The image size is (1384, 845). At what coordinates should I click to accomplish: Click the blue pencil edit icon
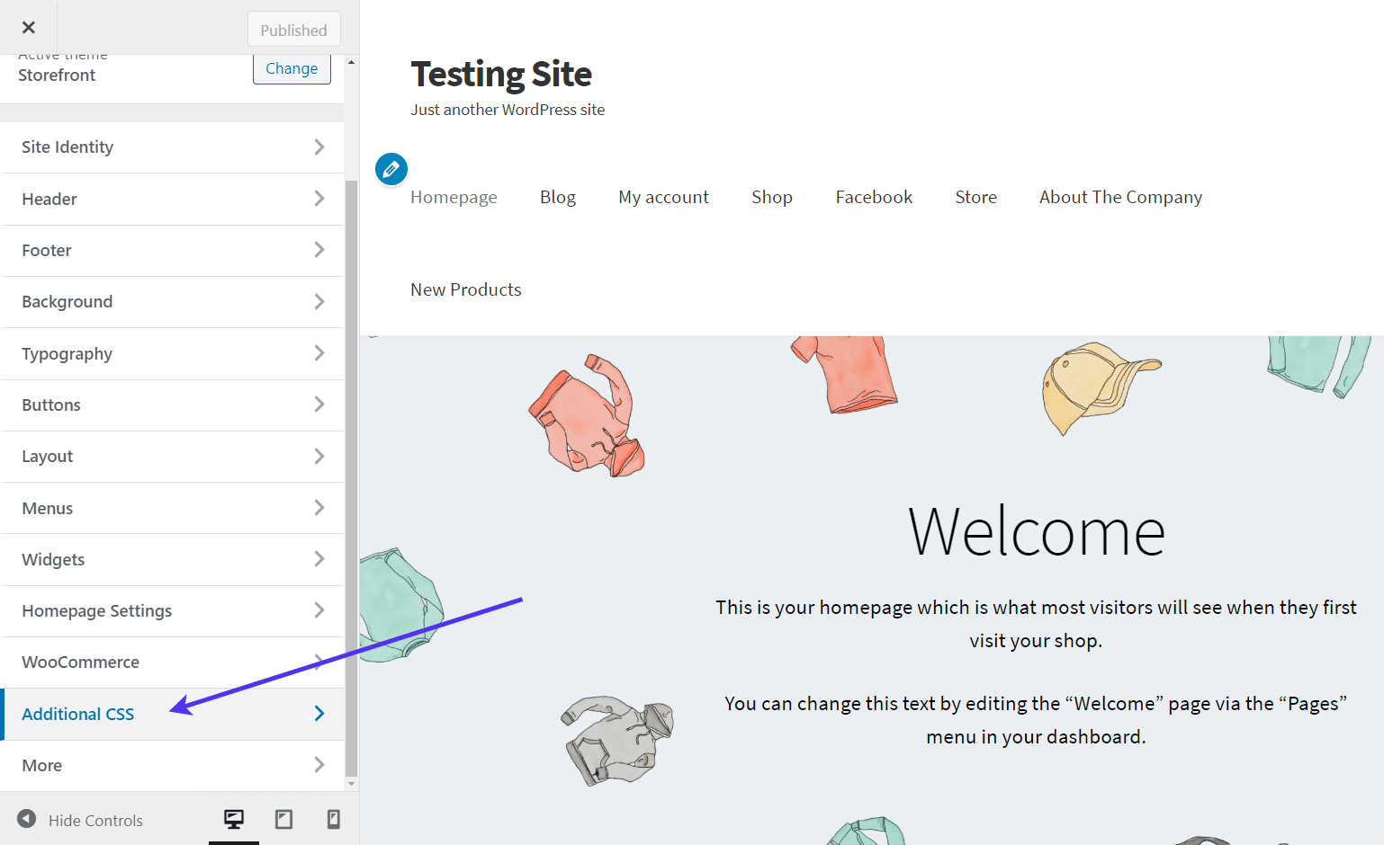tap(391, 168)
